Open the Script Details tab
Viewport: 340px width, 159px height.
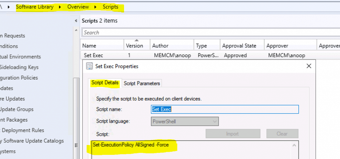(105, 83)
